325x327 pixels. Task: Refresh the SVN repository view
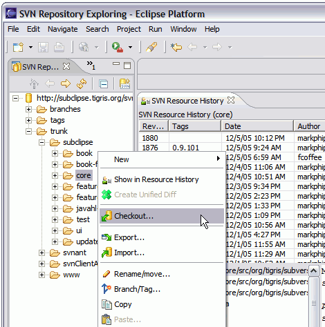coord(82,83)
